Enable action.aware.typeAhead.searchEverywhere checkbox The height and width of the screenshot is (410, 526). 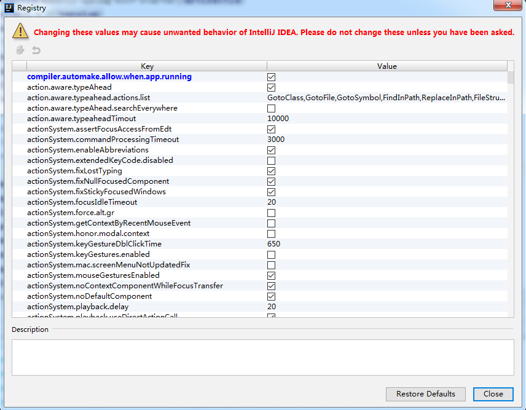click(x=271, y=108)
